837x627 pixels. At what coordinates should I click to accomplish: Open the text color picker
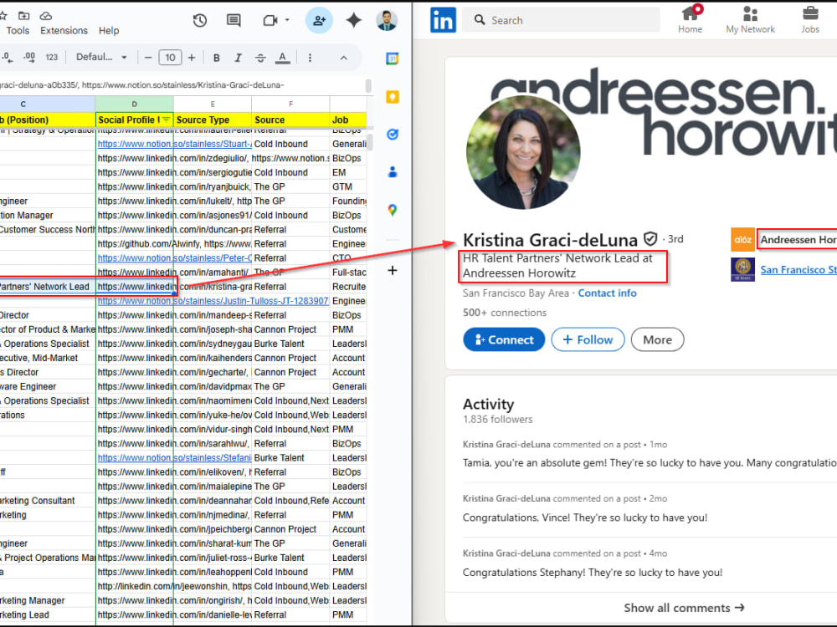coord(282,57)
